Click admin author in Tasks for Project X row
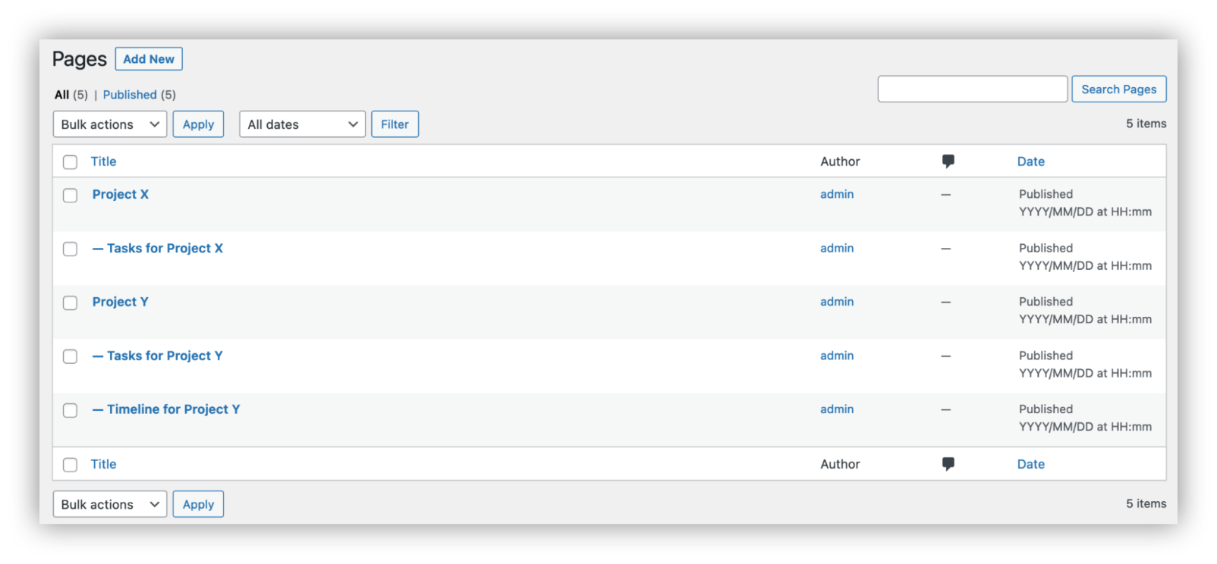 point(837,248)
